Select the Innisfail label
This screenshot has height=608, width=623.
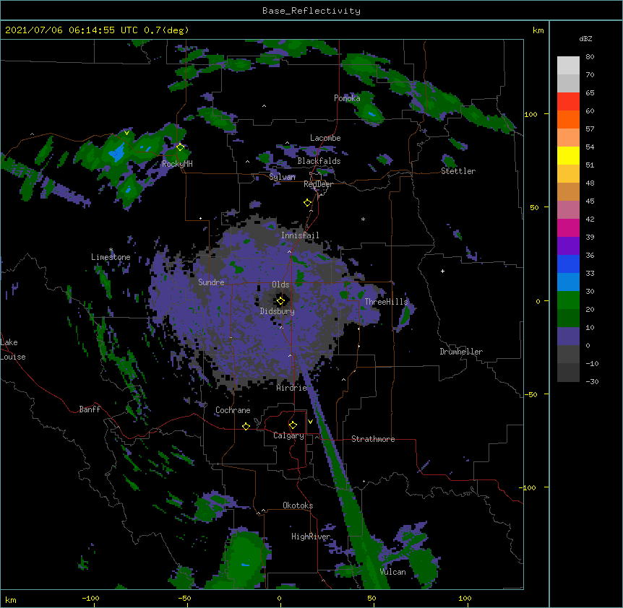(x=300, y=235)
